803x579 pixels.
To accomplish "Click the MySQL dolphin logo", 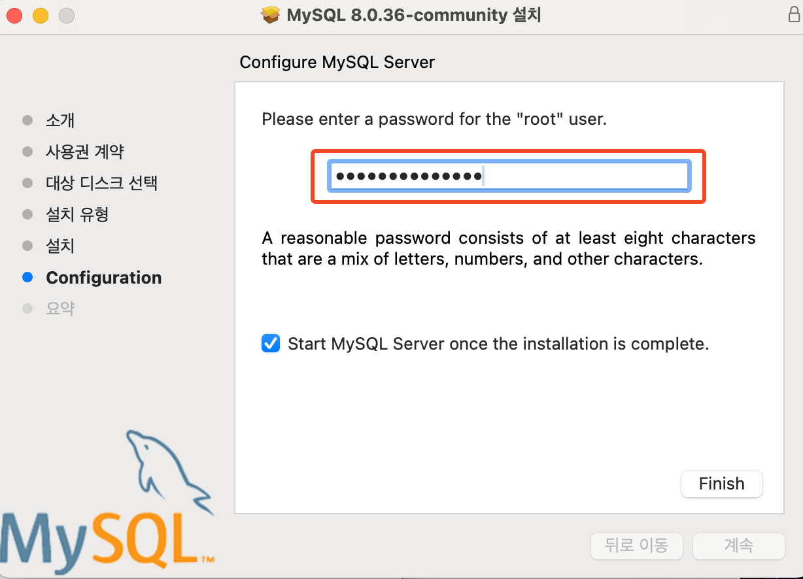I will click(x=169, y=471).
